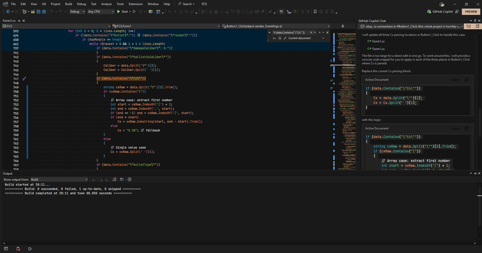Start debugging with the green Start button

click(x=122, y=12)
